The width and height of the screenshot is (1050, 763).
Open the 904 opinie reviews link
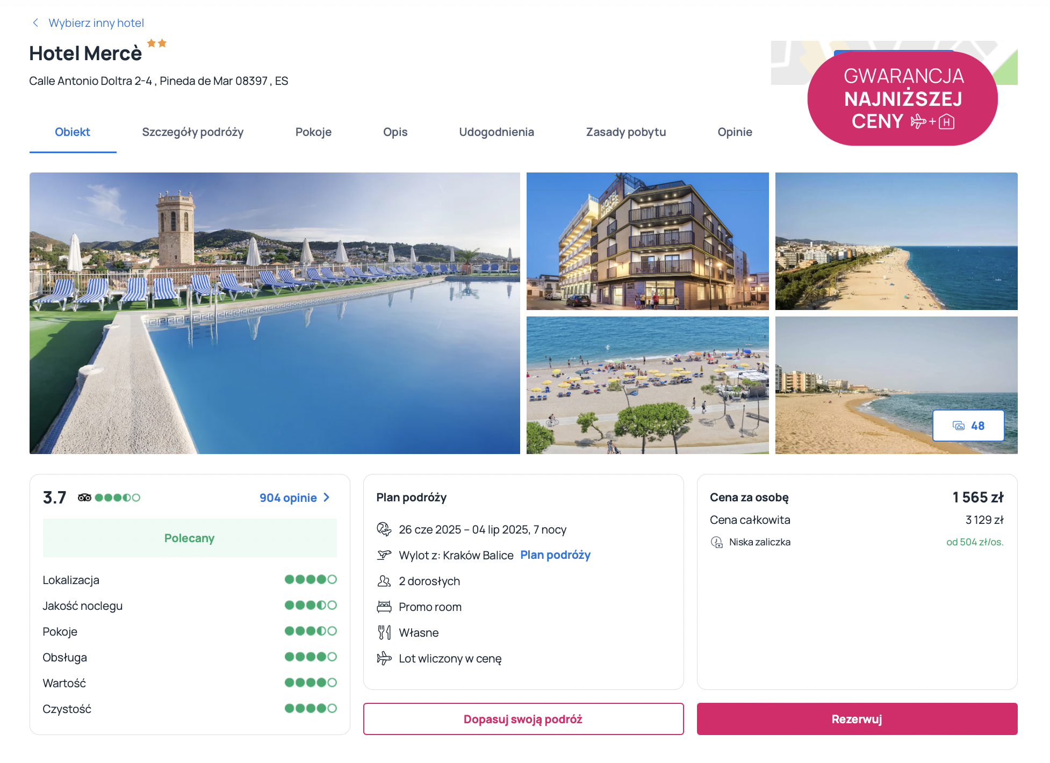[288, 498]
